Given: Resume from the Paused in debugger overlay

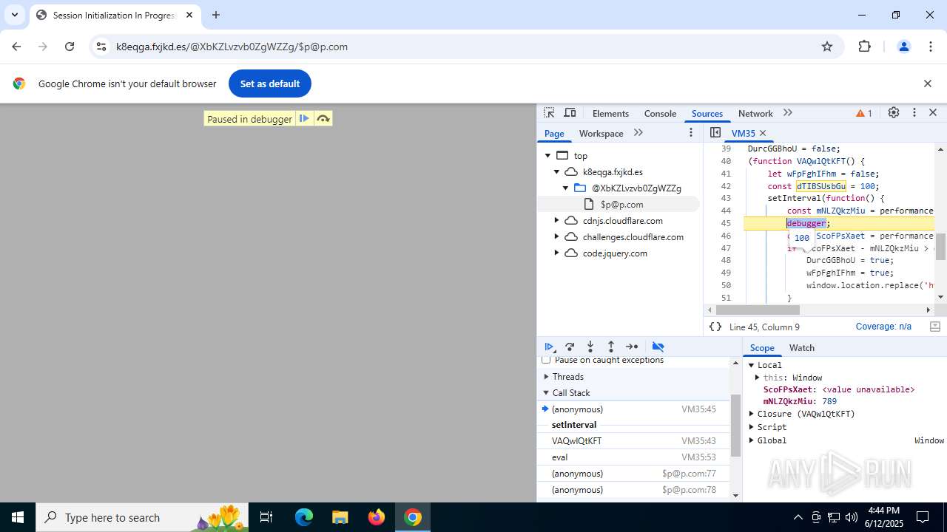Looking at the screenshot, I should click(x=304, y=118).
